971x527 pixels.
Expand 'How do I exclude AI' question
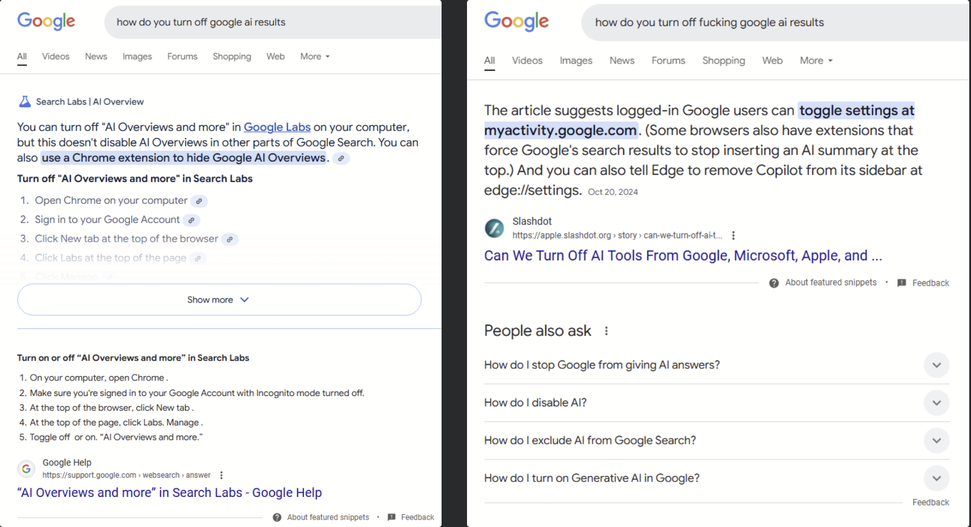[936, 440]
